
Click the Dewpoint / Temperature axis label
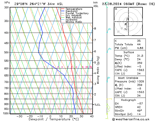pos(50,119)
